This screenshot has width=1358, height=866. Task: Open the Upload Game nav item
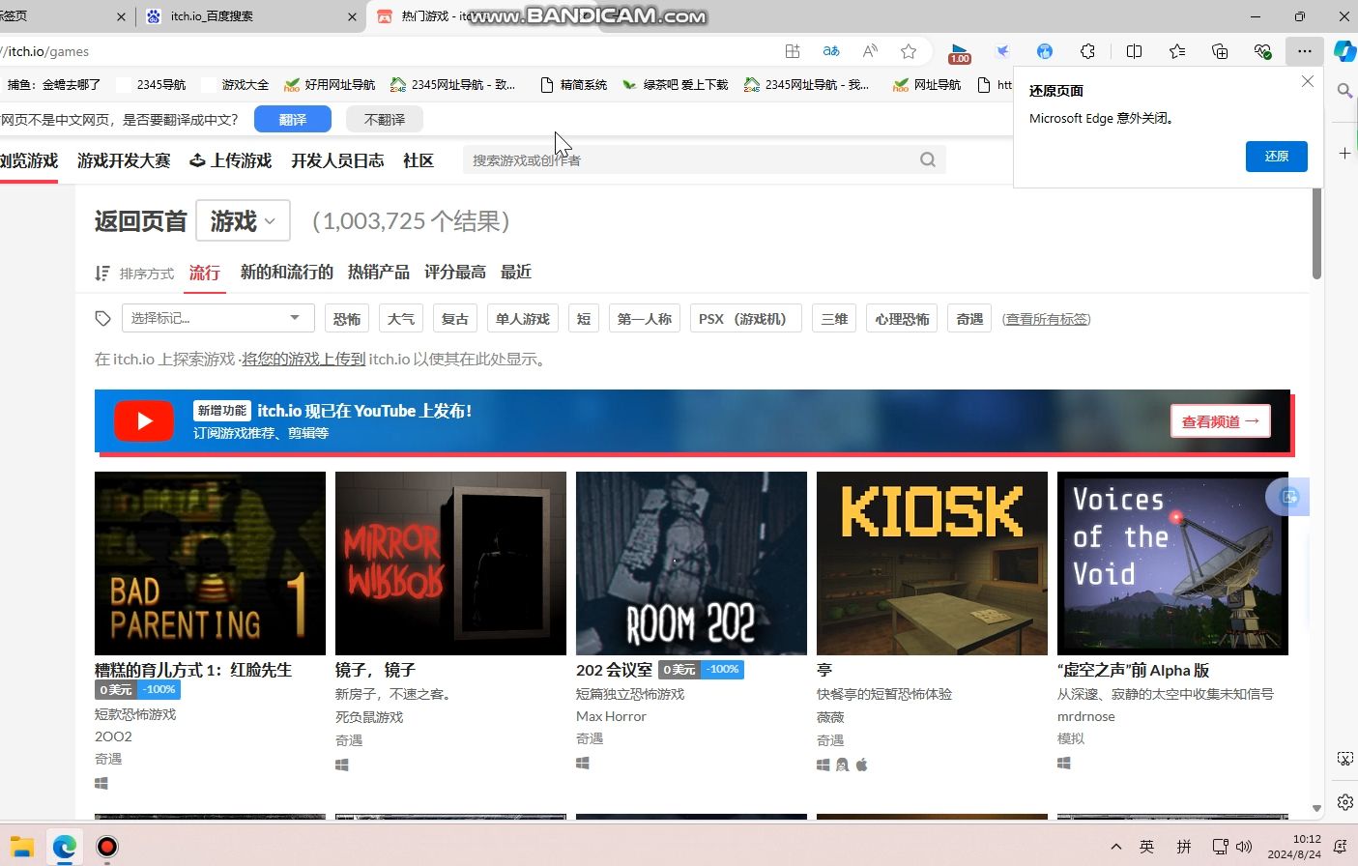231,160
